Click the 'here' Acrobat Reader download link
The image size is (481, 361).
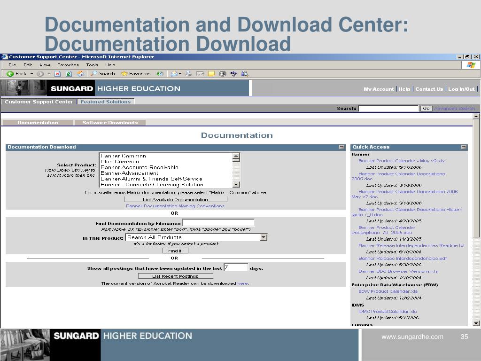click(242, 283)
